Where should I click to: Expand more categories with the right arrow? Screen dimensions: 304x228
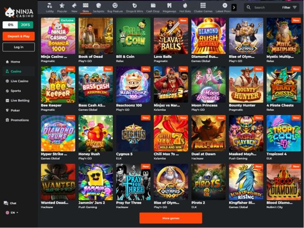point(234,8)
